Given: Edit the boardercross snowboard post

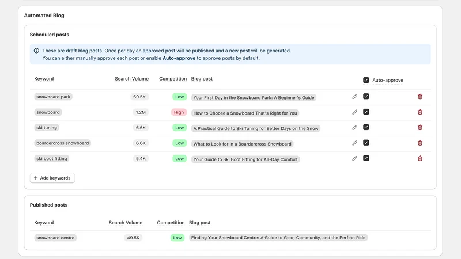Looking at the screenshot, I should (354, 143).
